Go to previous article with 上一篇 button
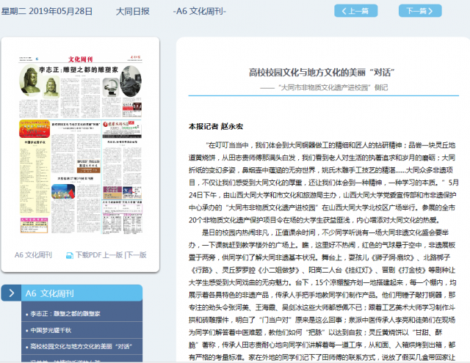470x363 pixels. point(355,11)
